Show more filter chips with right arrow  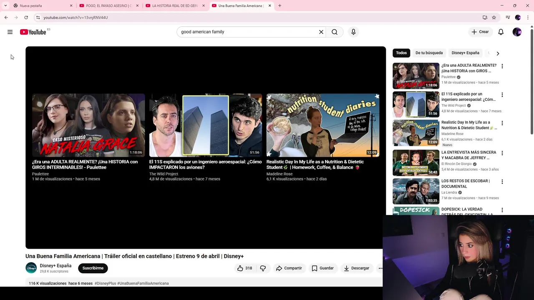(498, 53)
